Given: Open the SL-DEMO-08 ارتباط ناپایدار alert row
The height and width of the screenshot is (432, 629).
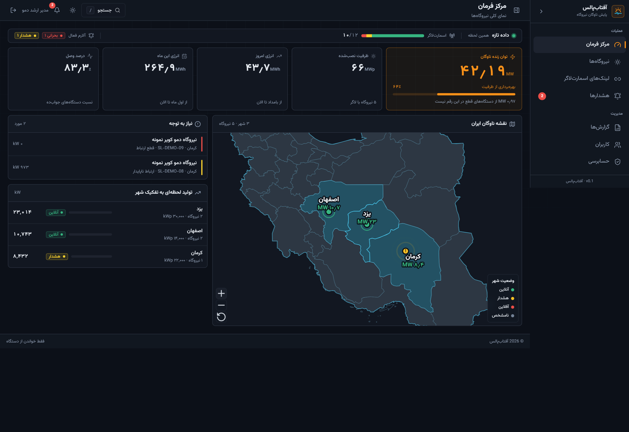Looking at the screenshot, I should [108, 167].
